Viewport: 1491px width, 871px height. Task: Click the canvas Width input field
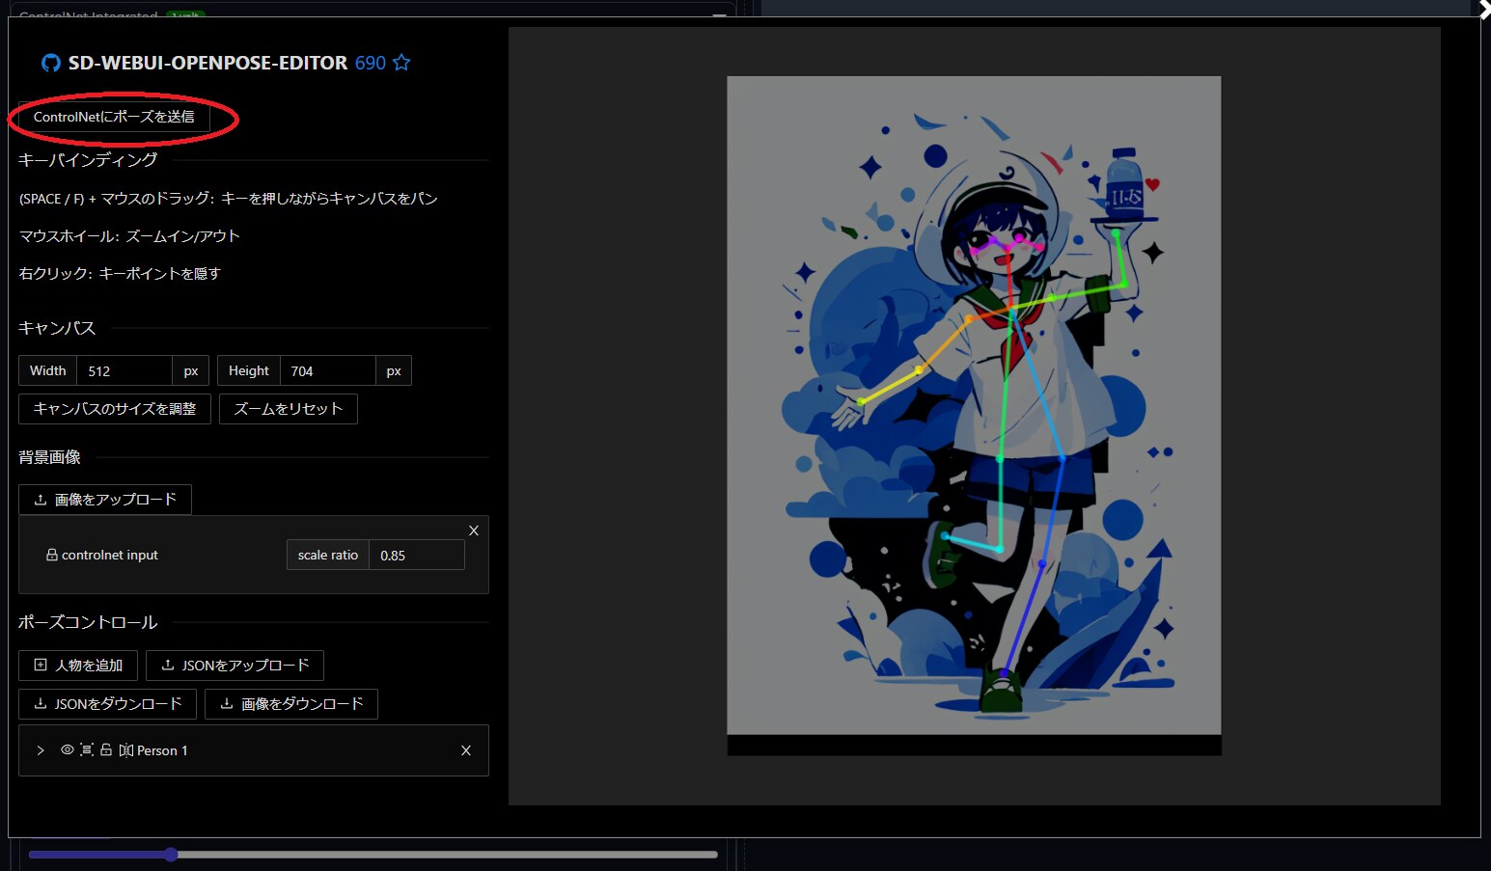click(124, 371)
